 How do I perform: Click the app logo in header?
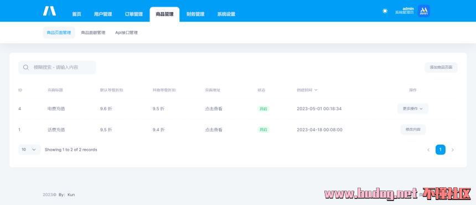coord(49,11)
